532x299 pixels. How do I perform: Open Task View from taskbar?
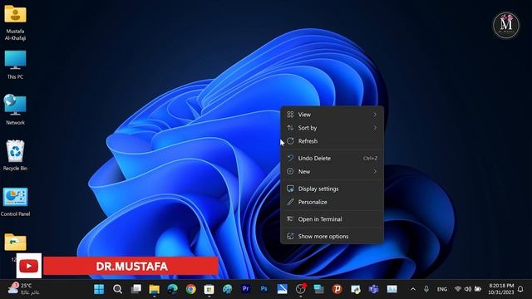coord(136,289)
